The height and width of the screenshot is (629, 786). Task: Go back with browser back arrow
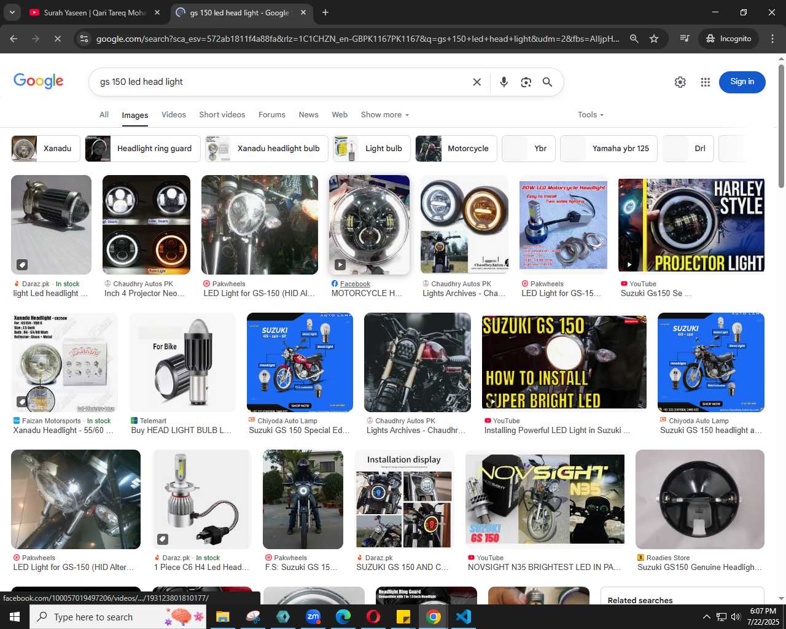tap(14, 39)
